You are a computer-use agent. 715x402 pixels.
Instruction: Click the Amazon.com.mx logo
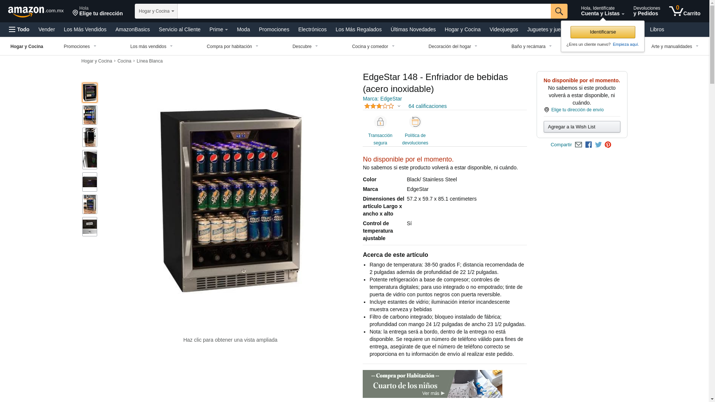pos(36,11)
